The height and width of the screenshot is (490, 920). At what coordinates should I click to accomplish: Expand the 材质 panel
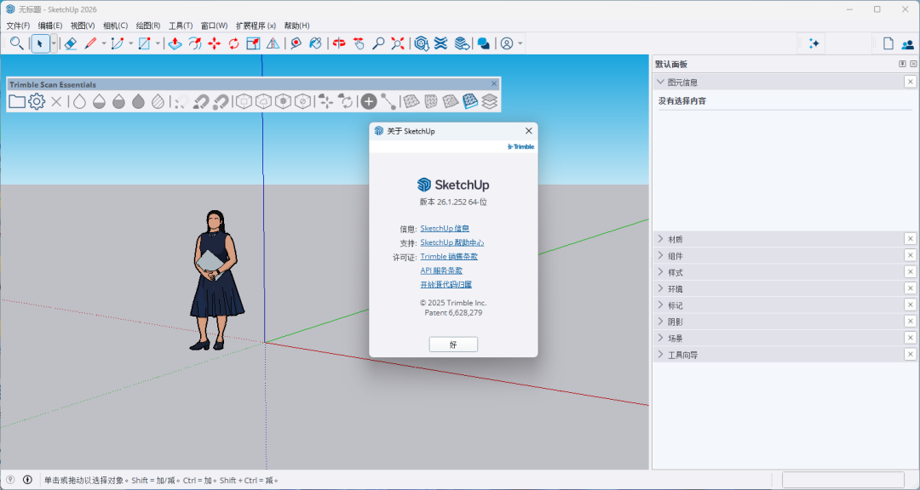coord(661,238)
